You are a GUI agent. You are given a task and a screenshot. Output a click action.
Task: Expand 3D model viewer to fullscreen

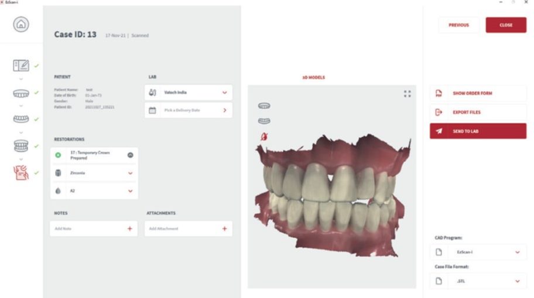(x=408, y=94)
